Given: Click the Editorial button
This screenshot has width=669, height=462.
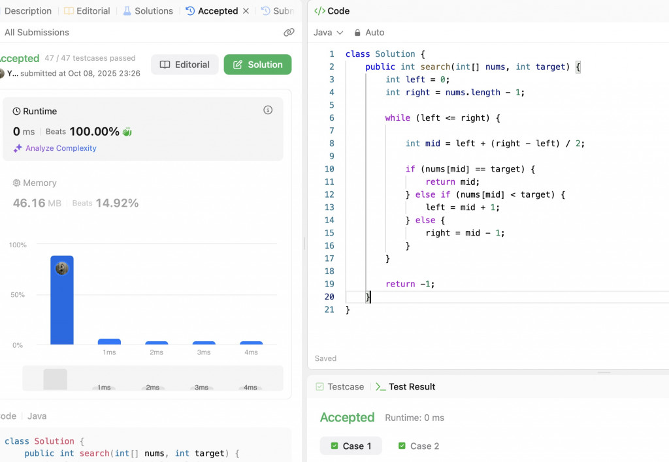Looking at the screenshot, I should point(185,65).
